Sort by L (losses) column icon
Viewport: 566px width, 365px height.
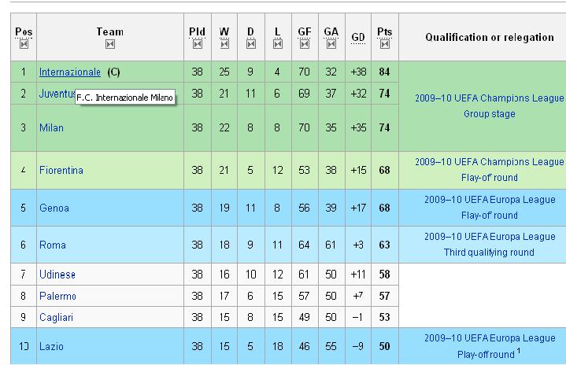278,44
